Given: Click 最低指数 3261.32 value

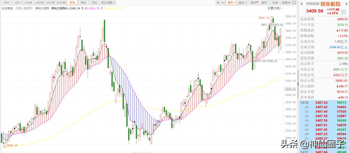Looking at the screenshot, I should click(x=342, y=58).
